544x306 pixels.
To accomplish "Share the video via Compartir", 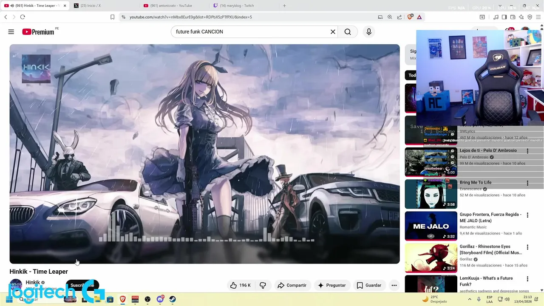I will (x=292, y=285).
